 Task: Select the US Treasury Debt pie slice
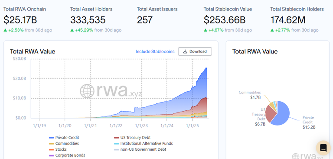(270, 113)
